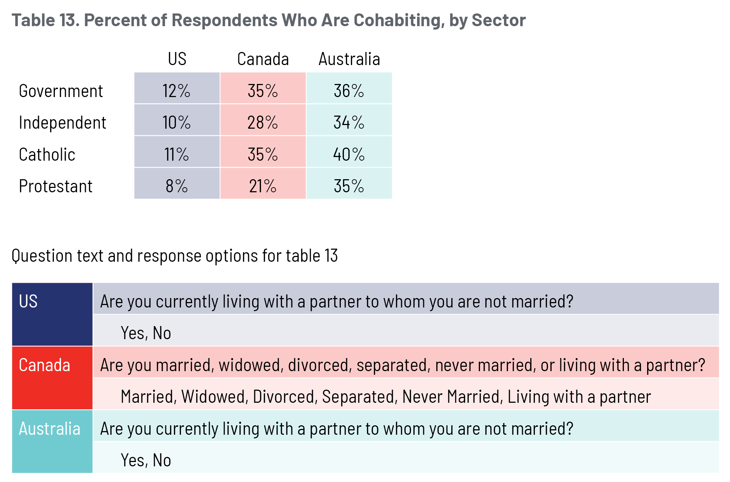Select the Australia column header in top table
730x482 pixels.
point(349,59)
